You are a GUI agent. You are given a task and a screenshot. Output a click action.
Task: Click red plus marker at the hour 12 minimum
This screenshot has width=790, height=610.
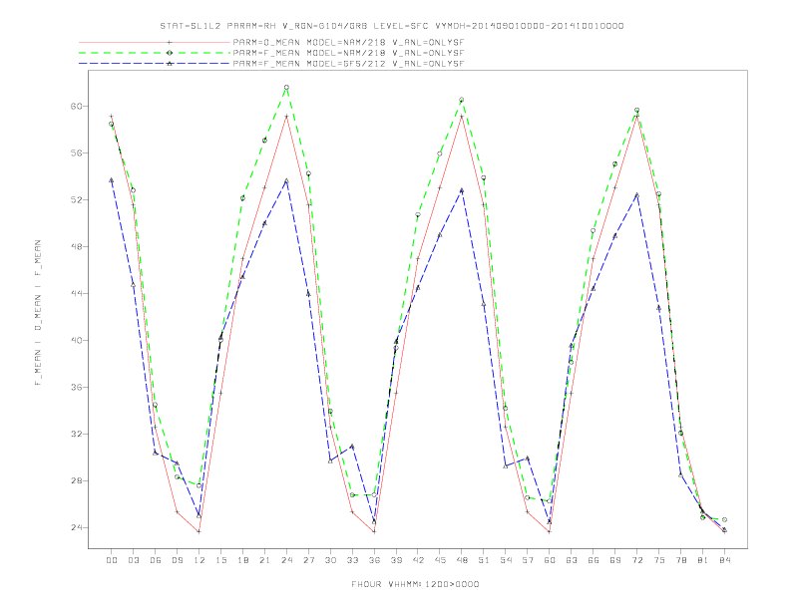click(199, 531)
